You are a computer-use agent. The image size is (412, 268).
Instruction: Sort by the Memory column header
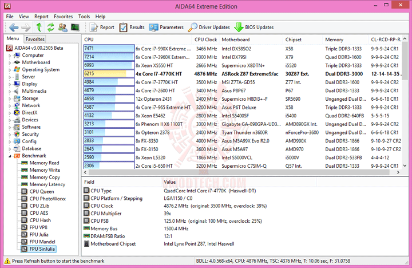pos(346,40)
